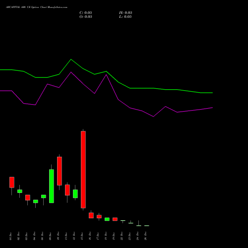Click the 19 Dec date label

[x=114, y=236]
